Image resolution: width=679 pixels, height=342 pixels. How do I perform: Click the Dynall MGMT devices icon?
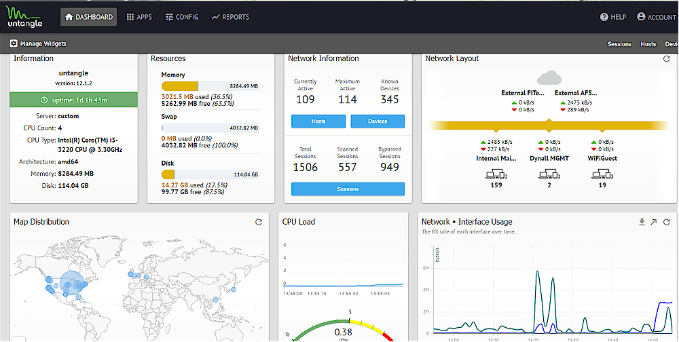pyautogui.click(x=549, y=174)
